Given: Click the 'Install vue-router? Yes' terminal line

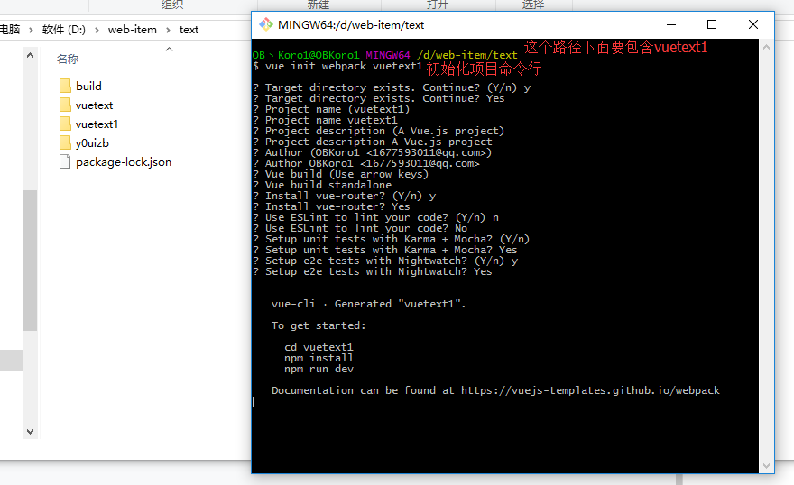Looking at the screenshot, I should click(x=331, y=206).
